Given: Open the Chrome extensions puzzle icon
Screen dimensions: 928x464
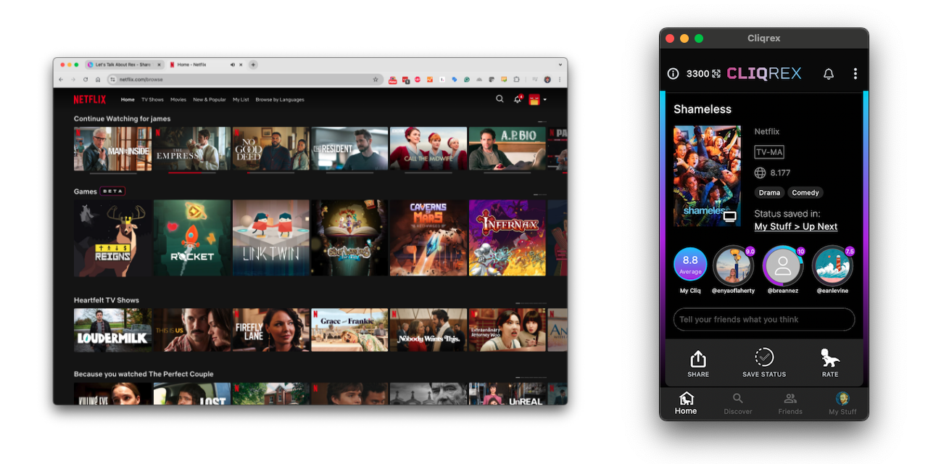Looking at the screenshot, I should click(x=517, y=79).
